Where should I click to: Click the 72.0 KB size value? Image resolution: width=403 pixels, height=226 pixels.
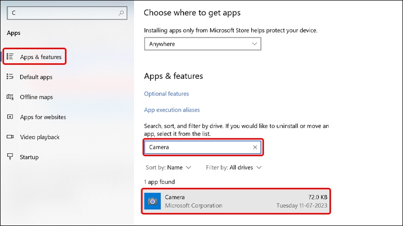point(318,197)
